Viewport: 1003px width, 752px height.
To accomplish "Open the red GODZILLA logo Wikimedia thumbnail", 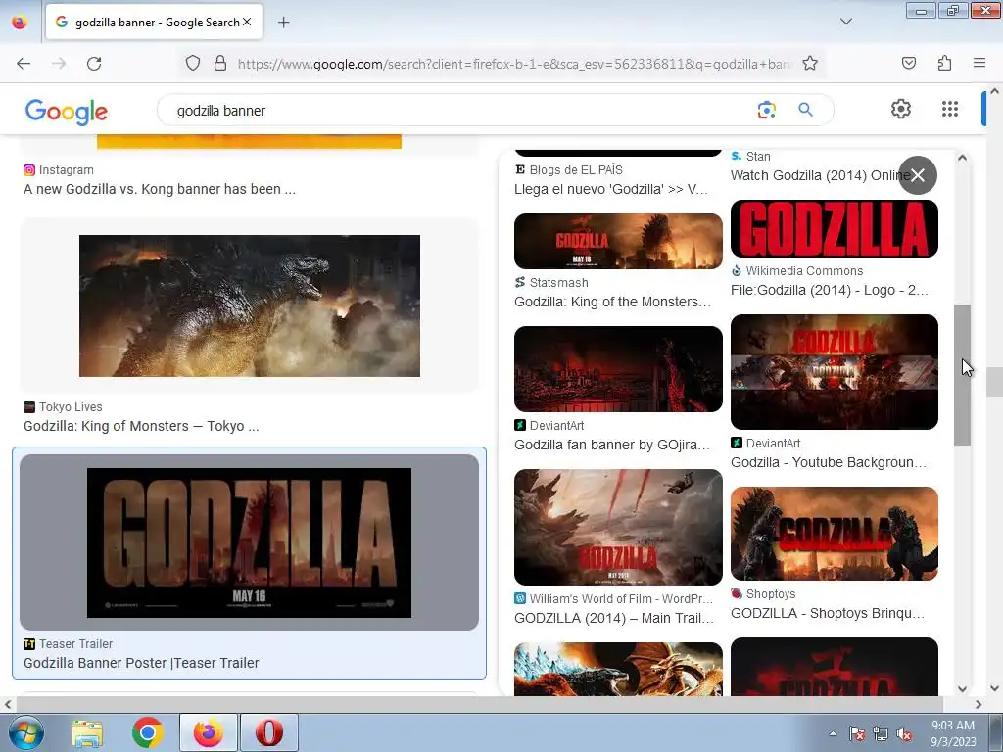I will tap(835, 228).
